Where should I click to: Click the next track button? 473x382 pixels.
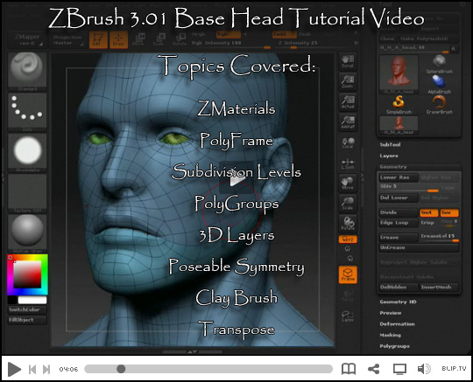coord(46,370)
